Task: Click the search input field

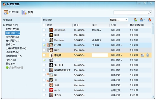Action: 133,13
